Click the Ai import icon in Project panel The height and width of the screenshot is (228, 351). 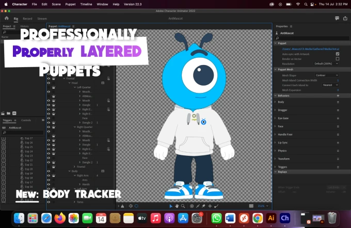[14, 113]
